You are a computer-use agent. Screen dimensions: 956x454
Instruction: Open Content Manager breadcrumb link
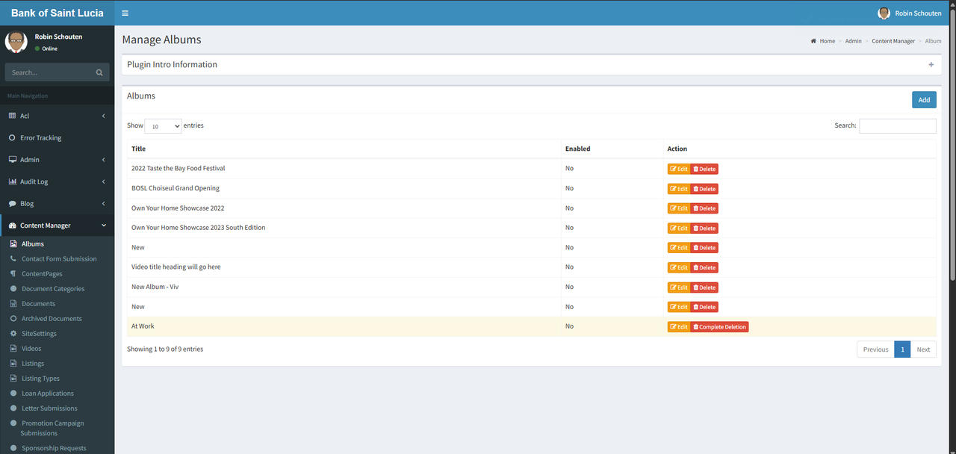(x=893, y=41)
